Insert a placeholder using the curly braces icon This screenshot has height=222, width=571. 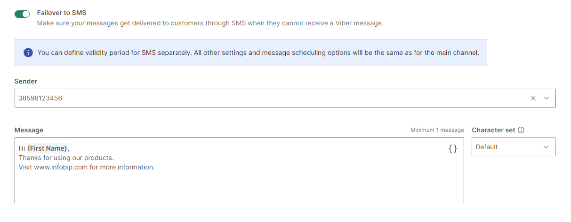pos(452,149)
